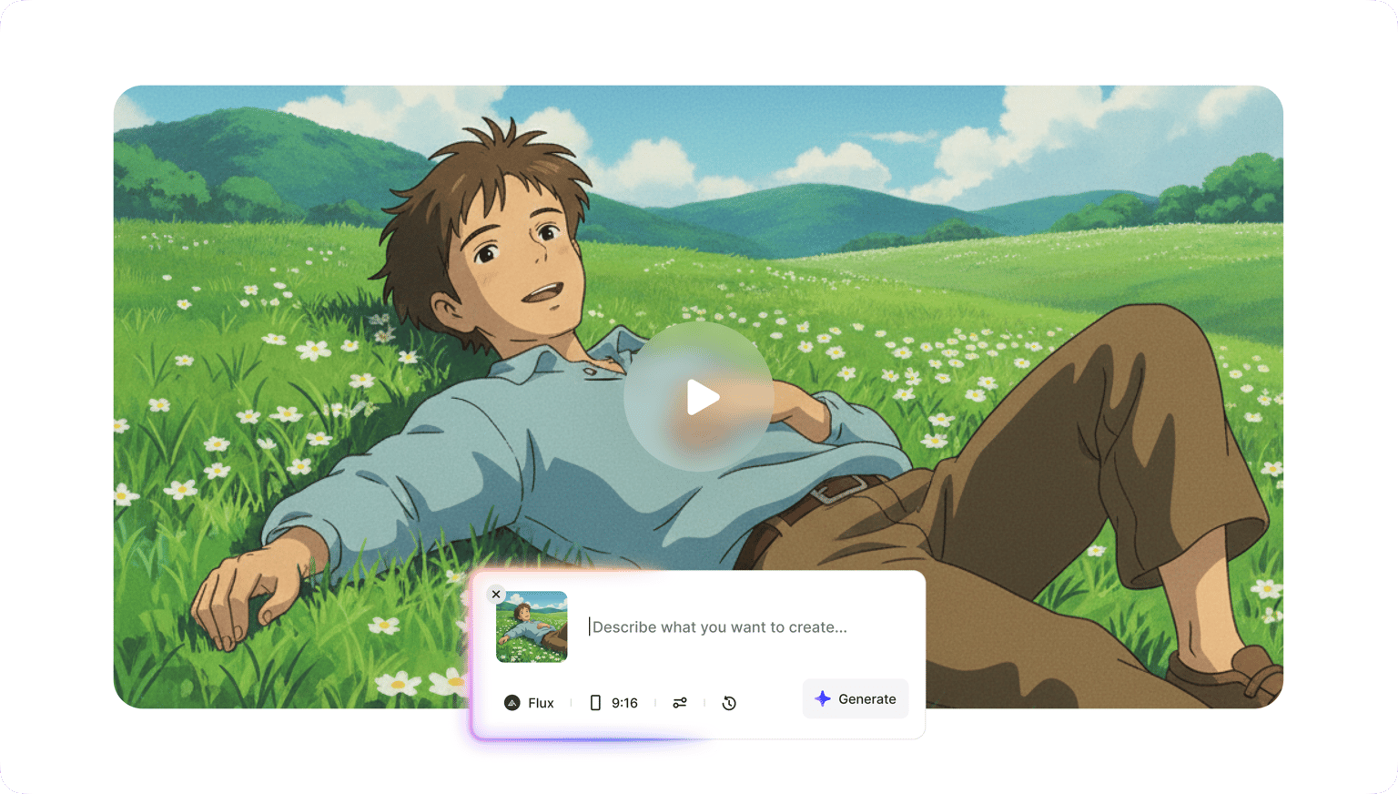This screenshot has width=1398, height=794.
Task: Click the boy's hand resting in grass
Action: (x=238, y=596)
